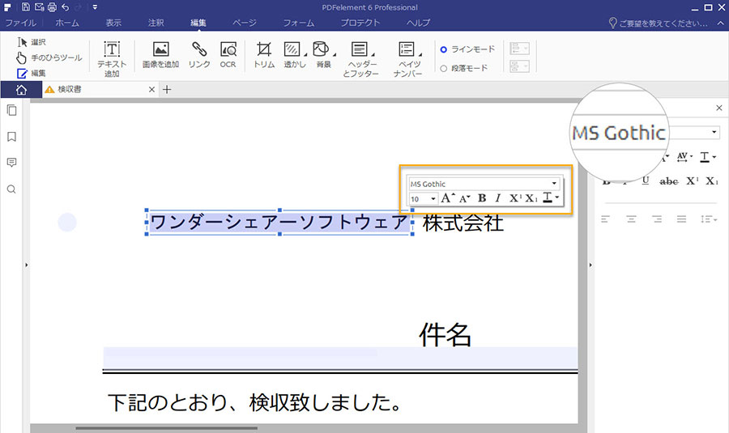Open text color picker in floating toolbar

(551, 198)
